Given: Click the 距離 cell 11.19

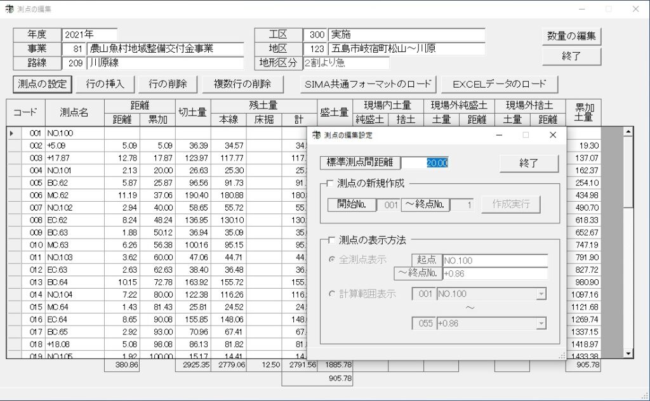Looking at the screenshot, I should (x=122, y=195).
